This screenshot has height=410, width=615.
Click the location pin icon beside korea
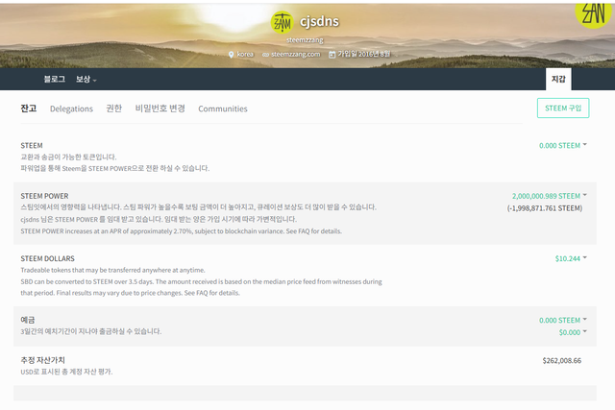point(231,55)
